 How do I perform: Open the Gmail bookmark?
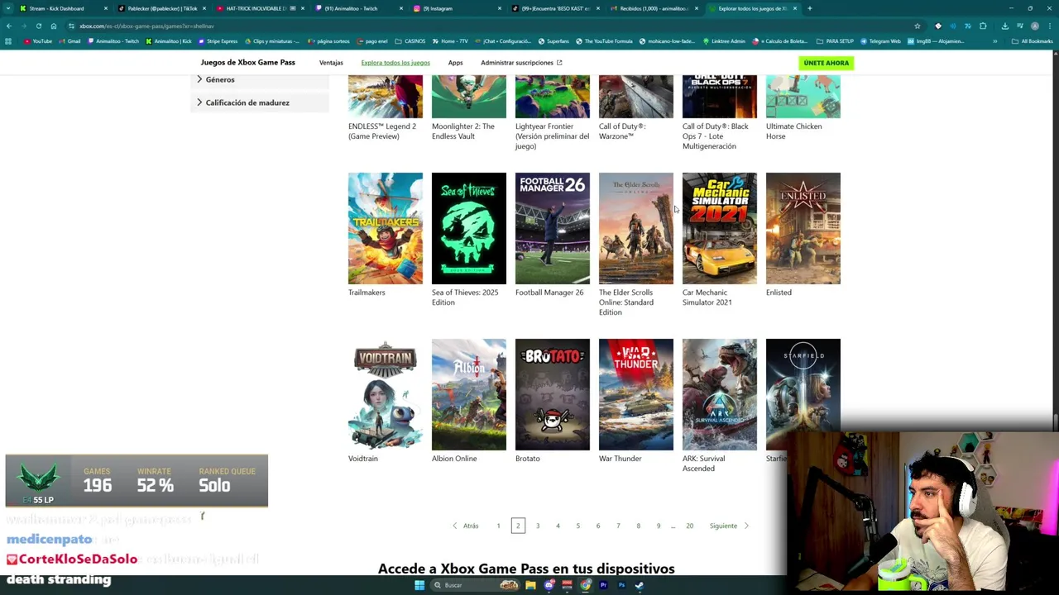(x=69, y=40)
